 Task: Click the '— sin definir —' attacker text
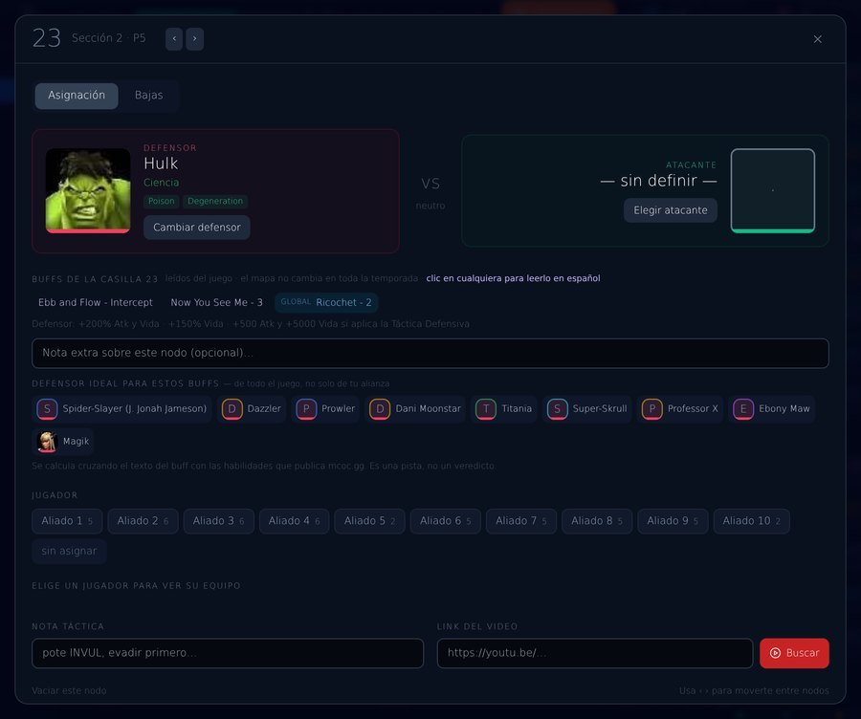point(658,181)
